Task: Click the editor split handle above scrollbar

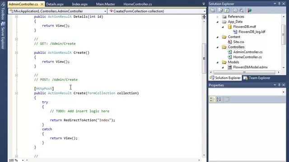Action: [204, 17]
